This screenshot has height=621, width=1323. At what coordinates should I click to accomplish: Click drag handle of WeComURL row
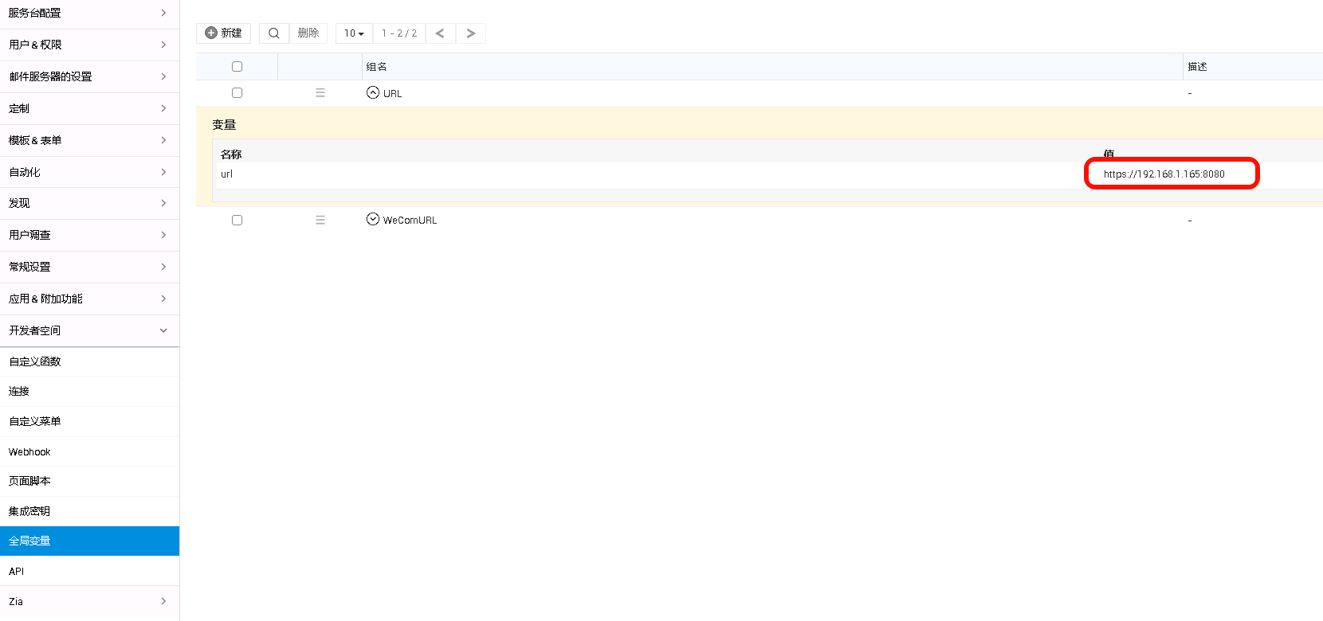coord(320,221)
